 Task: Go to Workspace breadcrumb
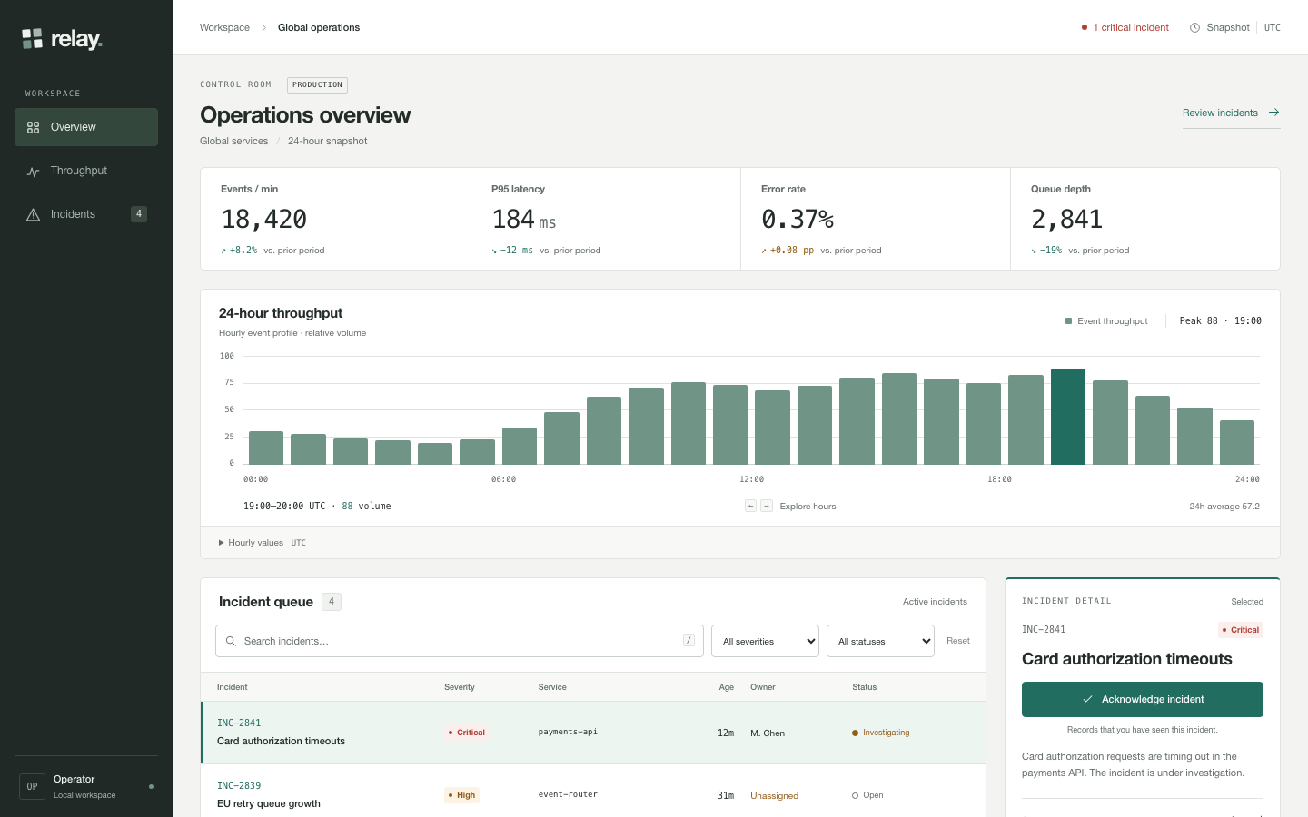point(224,27)
